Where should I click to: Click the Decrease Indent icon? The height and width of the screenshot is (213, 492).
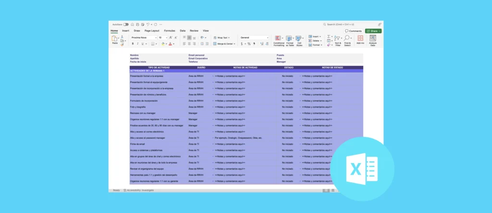pyautogui.click(x=202, y=44)
